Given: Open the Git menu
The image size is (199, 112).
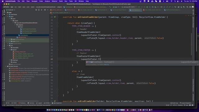Looking at the screenshot, I should [x=76, y=1].
